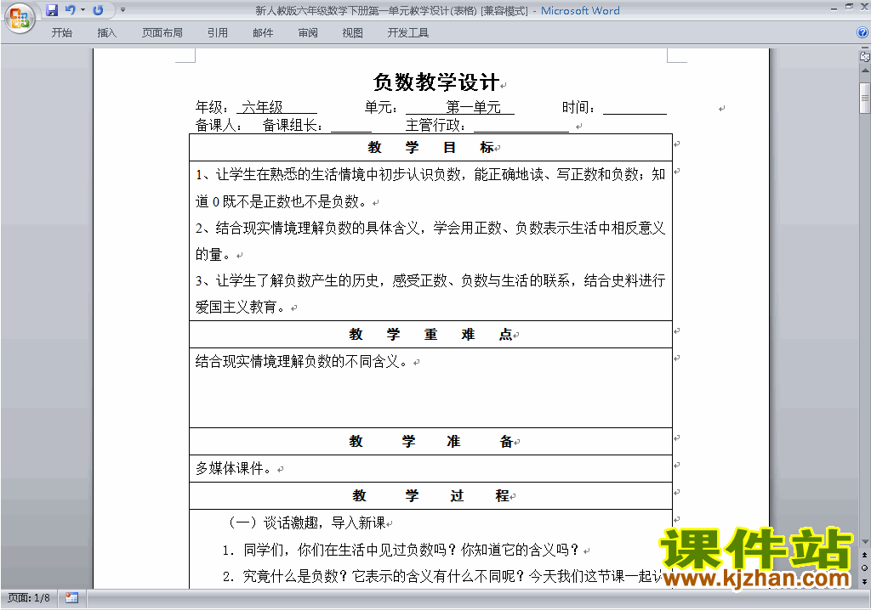This screenshot has width=871, height=610.
Task: Click the title 负数教学设计
Action: coord(436,82)
